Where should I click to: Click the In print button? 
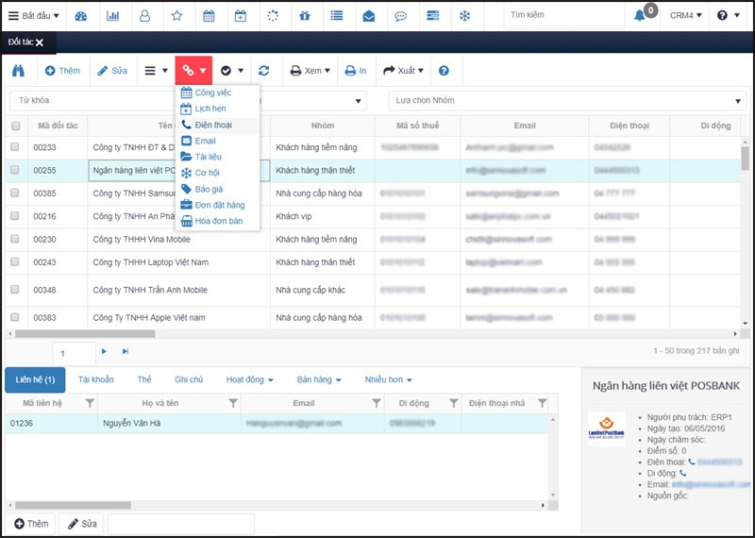[x=356, y=71]
